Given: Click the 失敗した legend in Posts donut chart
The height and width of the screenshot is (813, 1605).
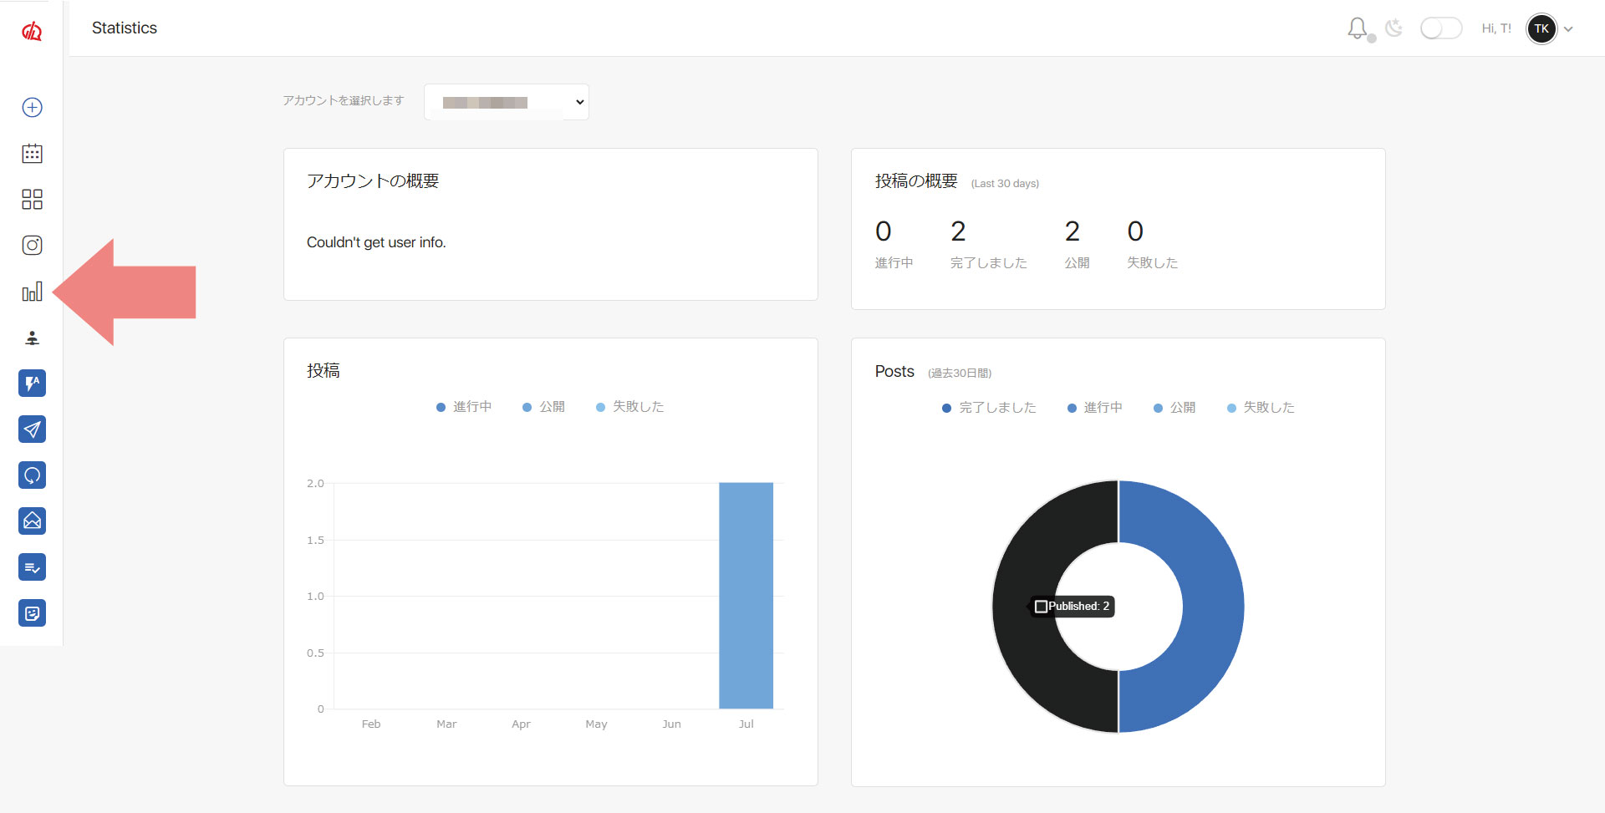Looking at the screenshot, I should (1261, 408).
